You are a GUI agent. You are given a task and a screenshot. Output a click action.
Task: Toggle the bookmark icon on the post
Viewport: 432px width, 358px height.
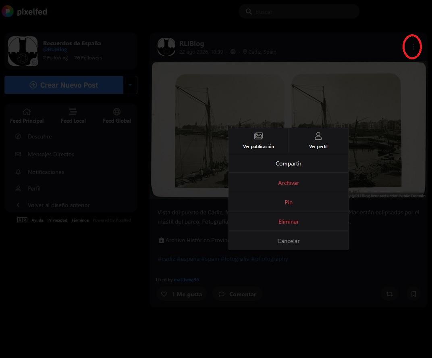click(413, 294)
